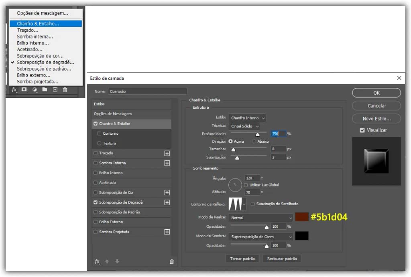Select the Acima direction radio button
Viewport: 411px width, 277px height.
230,142
